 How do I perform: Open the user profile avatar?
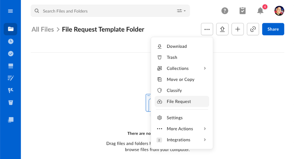click(x=279, y=11)
